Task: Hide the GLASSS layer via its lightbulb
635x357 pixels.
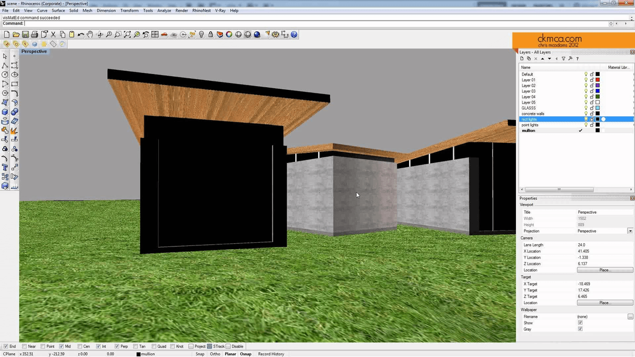Action: coord(586,108)
